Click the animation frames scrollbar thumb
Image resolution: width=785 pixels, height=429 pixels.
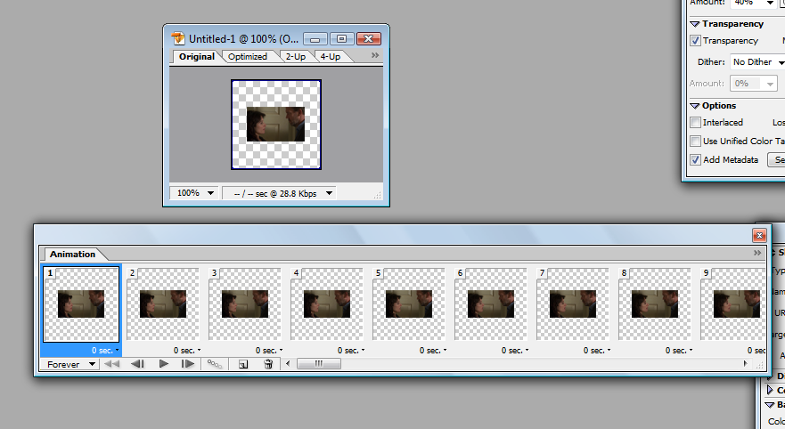[x=319, y=364]
